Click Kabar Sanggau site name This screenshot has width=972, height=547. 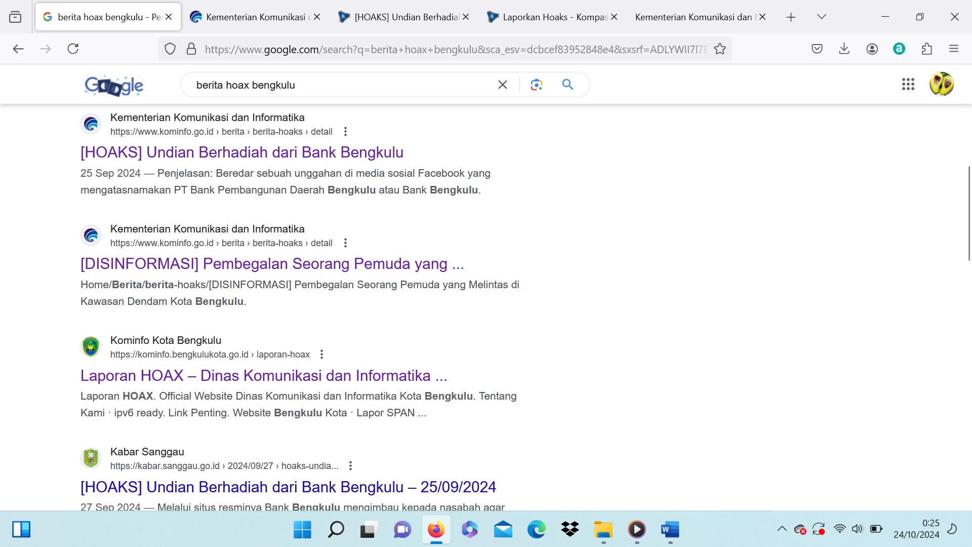147,452
